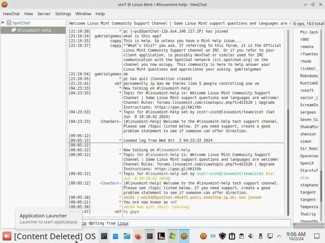Open the HexChat menu
This screenshot has width=325, height=243.
(11, 14)
